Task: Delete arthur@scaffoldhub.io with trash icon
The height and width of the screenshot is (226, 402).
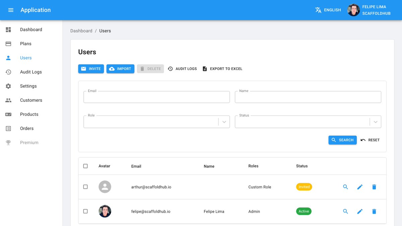Action: (x=374, y=187)
